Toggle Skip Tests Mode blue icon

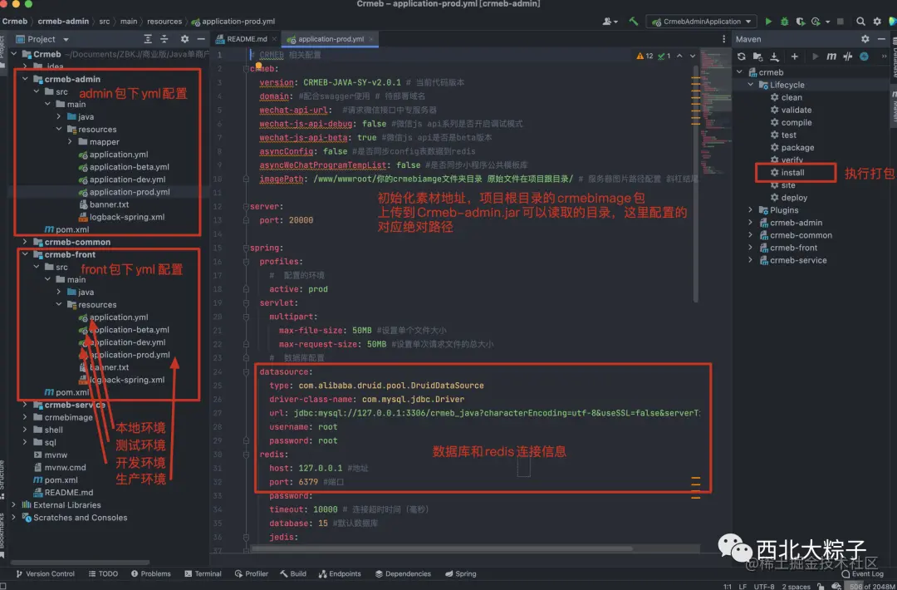[864, 56]
